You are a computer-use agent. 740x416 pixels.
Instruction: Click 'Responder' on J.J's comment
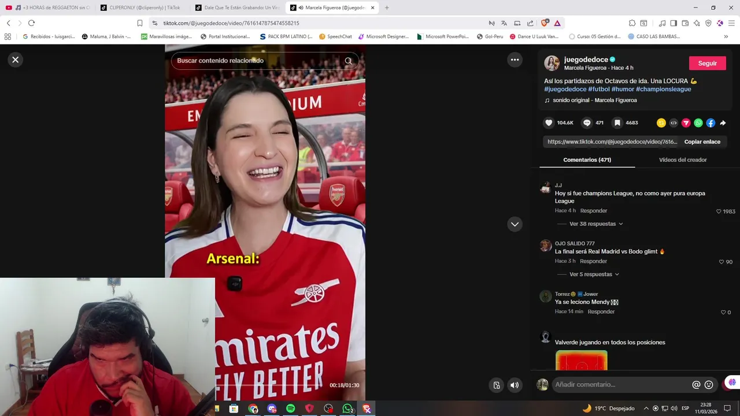click(594, 211)
